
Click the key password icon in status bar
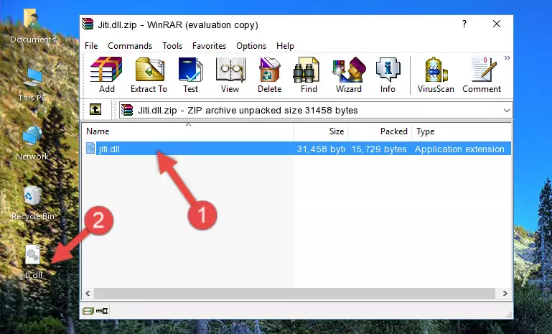102,311
